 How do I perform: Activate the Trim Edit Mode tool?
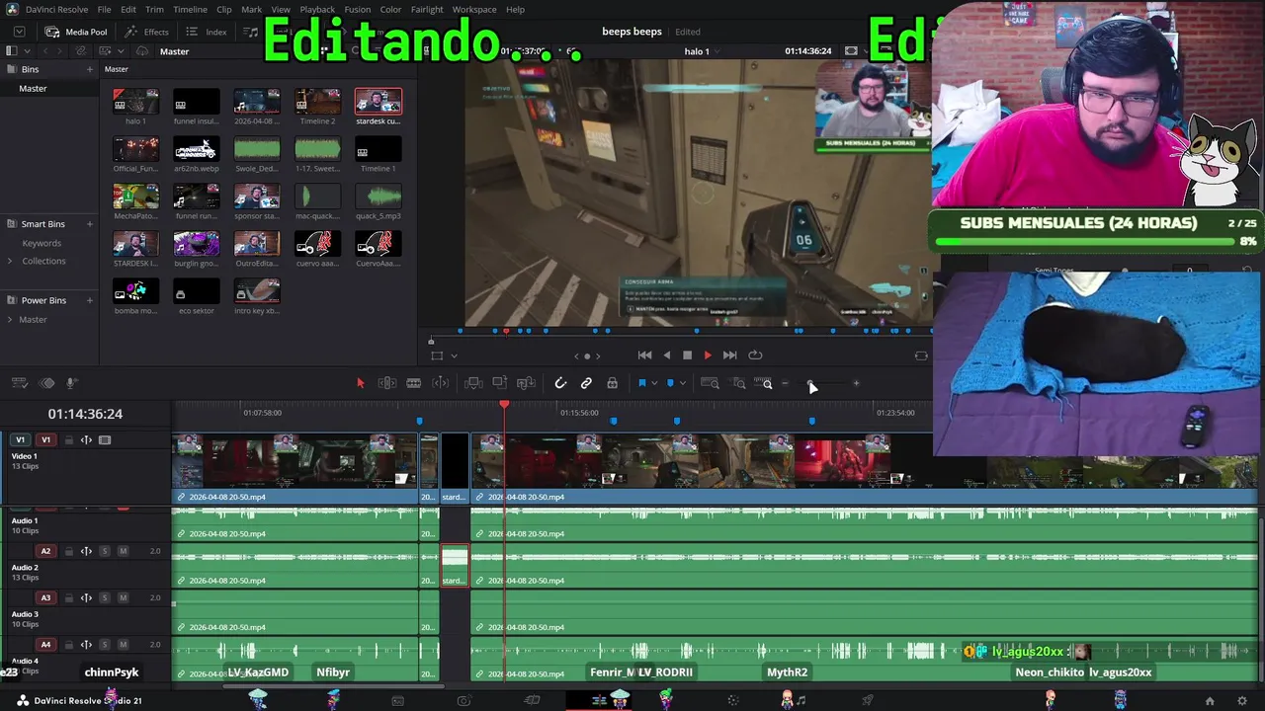tap(387, 383)
